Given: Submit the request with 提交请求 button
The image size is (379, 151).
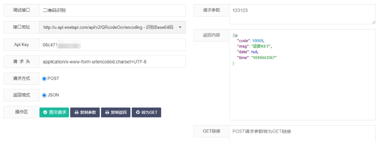Looking at the screenshot, I should (x=54, y=112).
